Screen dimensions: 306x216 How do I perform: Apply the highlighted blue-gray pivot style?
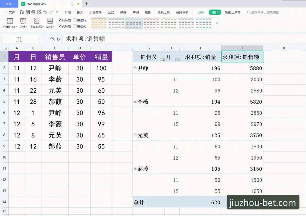coord(134,23)
